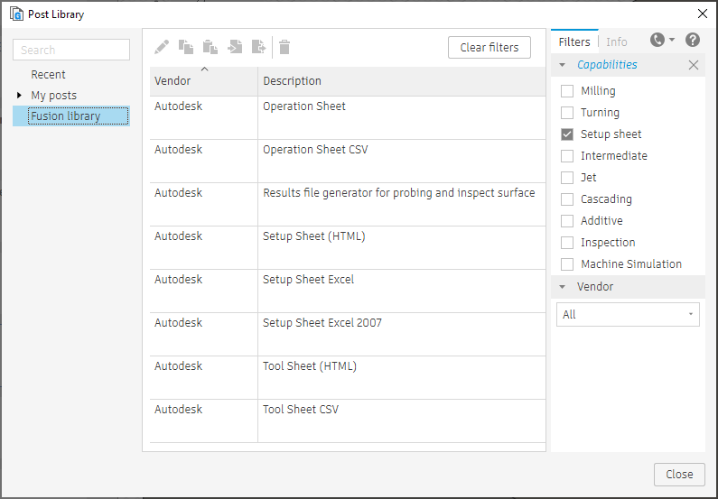Screen dimensions: 718x499
Task: Select Fusion library in the left tree
Action: (x=71, y=116)
